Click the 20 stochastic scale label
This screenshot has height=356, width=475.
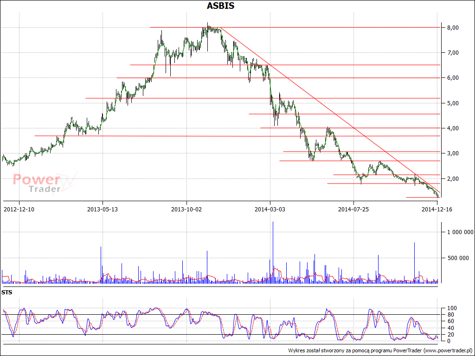450,335
